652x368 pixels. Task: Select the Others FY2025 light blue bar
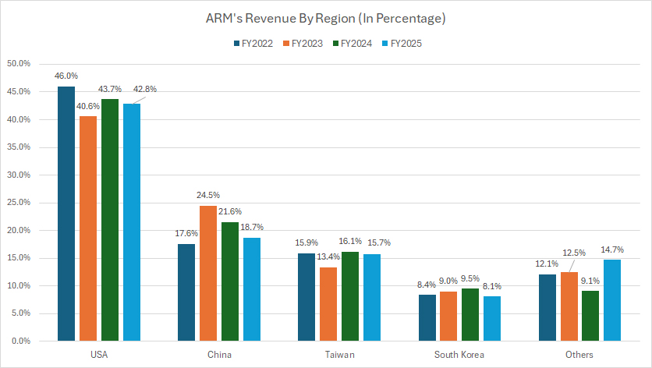point(612,300)
